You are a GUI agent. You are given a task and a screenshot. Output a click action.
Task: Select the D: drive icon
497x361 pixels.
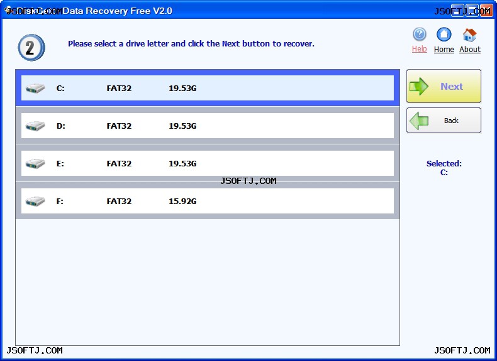click(x=35, y=126)
